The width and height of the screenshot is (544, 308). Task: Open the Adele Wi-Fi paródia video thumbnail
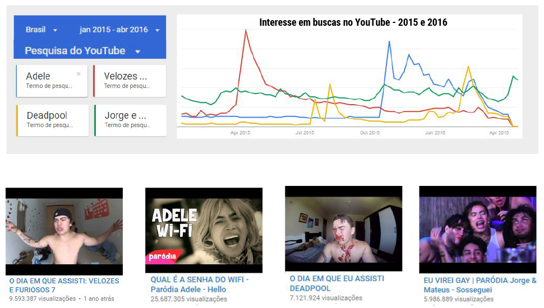click(204, 230)
